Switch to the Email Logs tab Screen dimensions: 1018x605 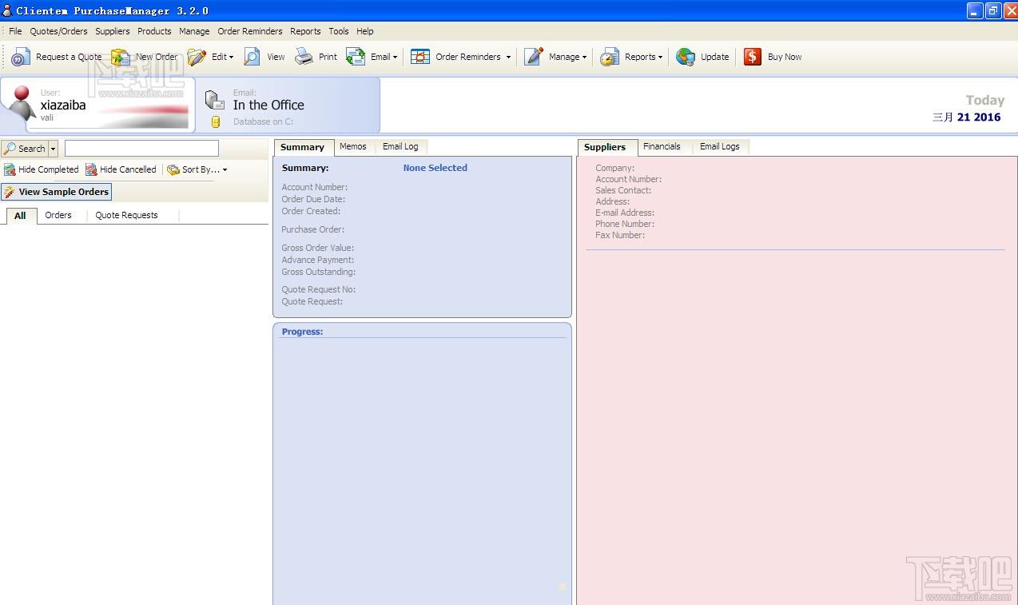tap(720, 146)
